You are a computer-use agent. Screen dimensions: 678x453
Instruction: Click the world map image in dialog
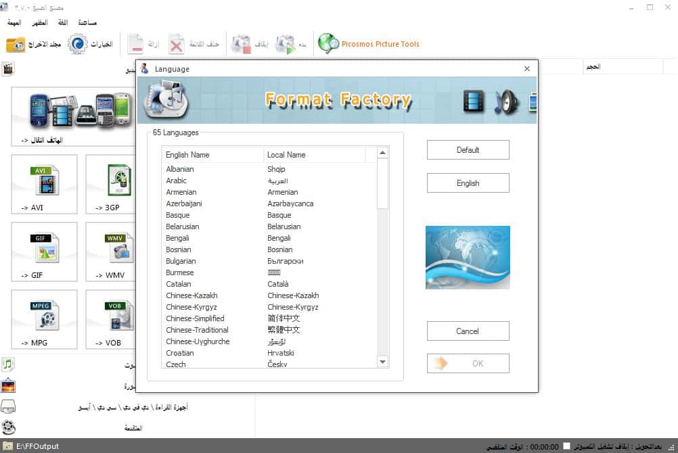pyautogui.click(x=468, y=258)
